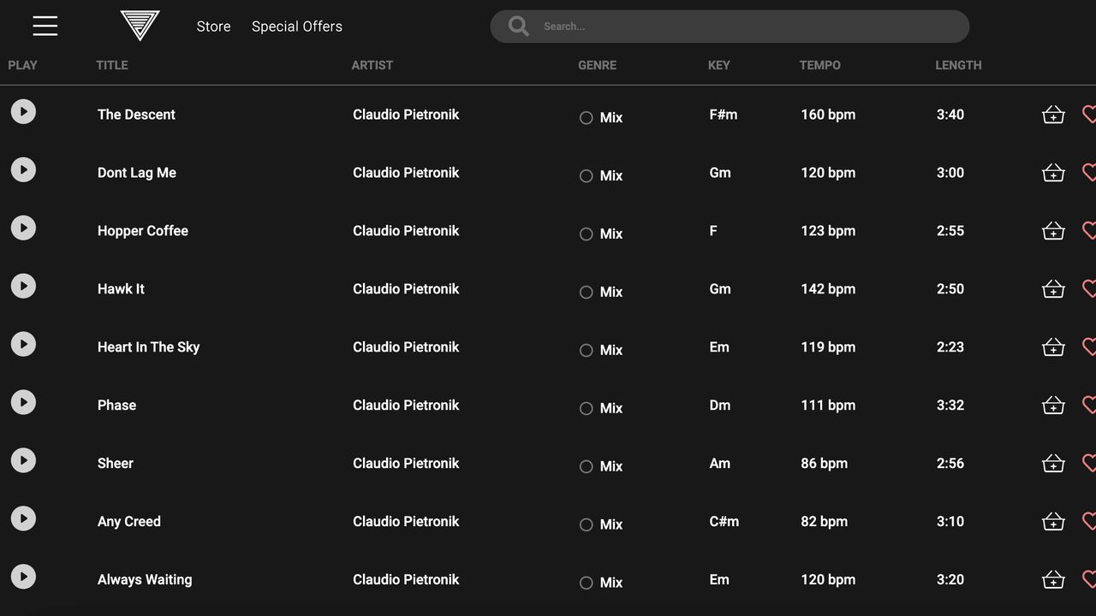The image size is (1096, 616).
Task: Open the Any Creed track title
Action: (129, 521)
